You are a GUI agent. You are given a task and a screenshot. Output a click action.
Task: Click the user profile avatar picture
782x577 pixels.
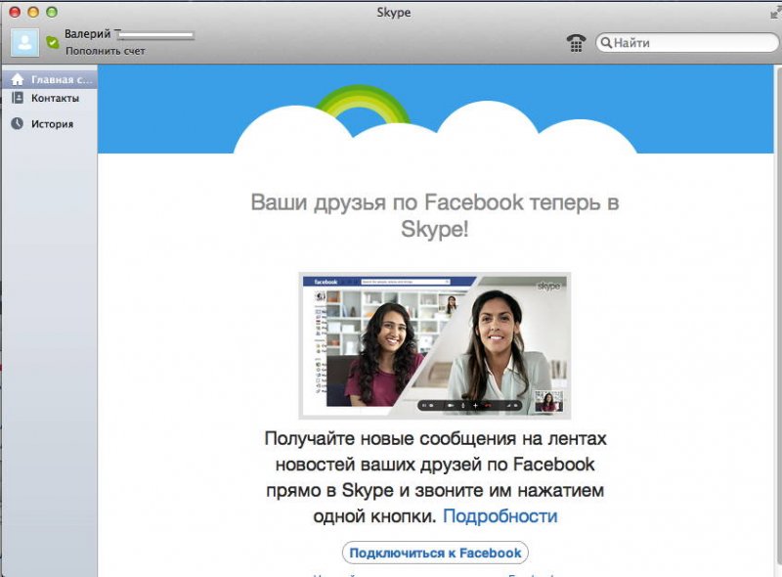coord(25,42)
